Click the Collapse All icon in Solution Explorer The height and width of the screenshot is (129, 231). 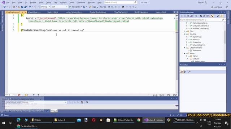click(204, 16)
